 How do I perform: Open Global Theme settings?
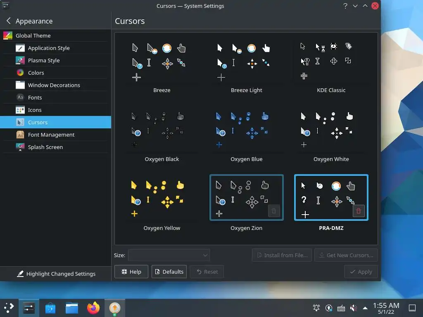56,35
